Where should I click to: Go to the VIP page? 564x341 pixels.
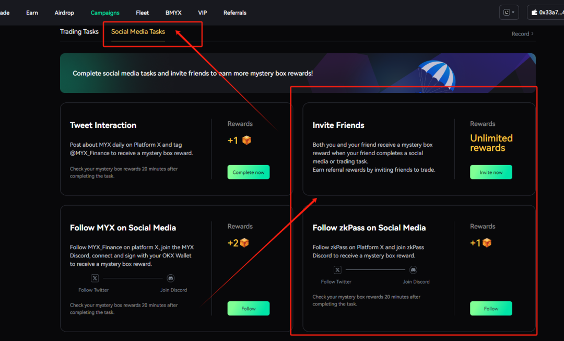pos(203,13)
